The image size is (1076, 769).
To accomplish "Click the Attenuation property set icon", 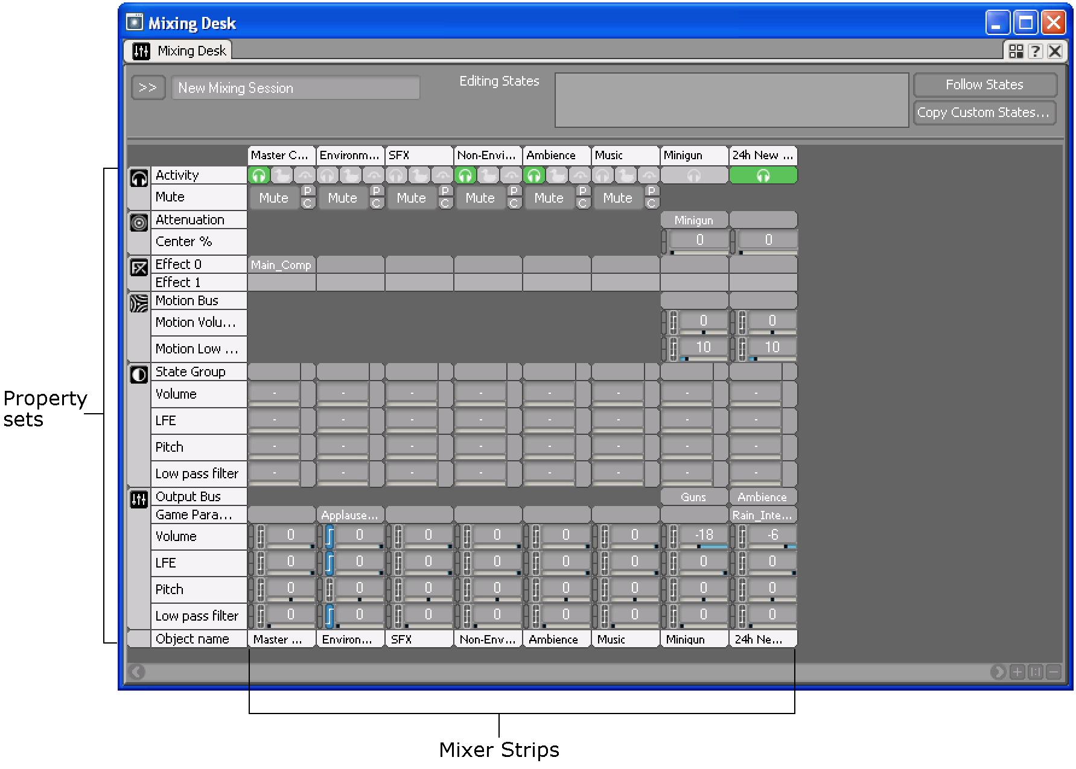I will coord(139,223).
